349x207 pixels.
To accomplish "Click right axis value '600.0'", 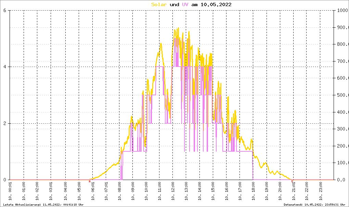I will [x=343, y=78].
